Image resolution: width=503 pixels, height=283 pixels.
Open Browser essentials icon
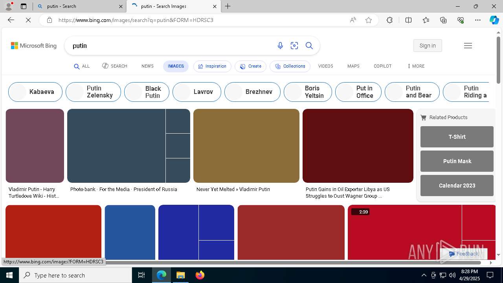pos(461,20)
